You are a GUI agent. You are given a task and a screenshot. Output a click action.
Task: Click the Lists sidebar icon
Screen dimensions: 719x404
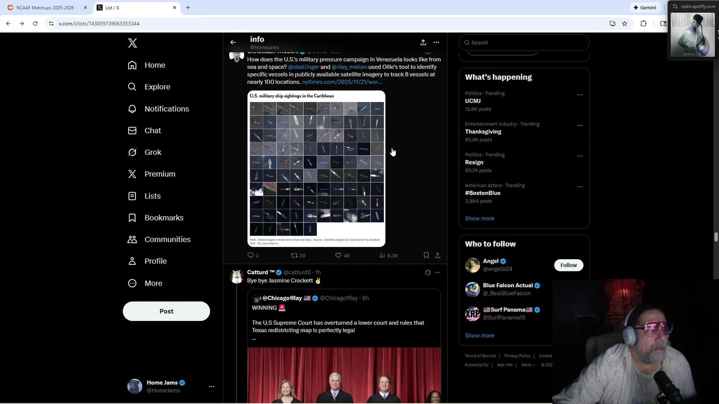[x=132, y=196]
